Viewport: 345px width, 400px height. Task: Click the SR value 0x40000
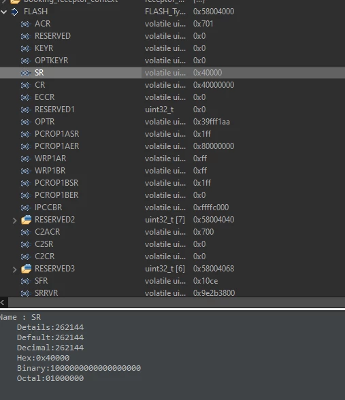208,73
